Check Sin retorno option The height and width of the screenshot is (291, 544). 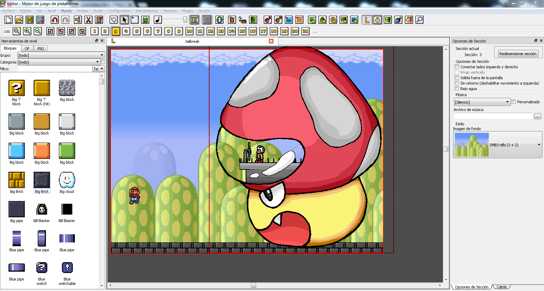[457, 83]
